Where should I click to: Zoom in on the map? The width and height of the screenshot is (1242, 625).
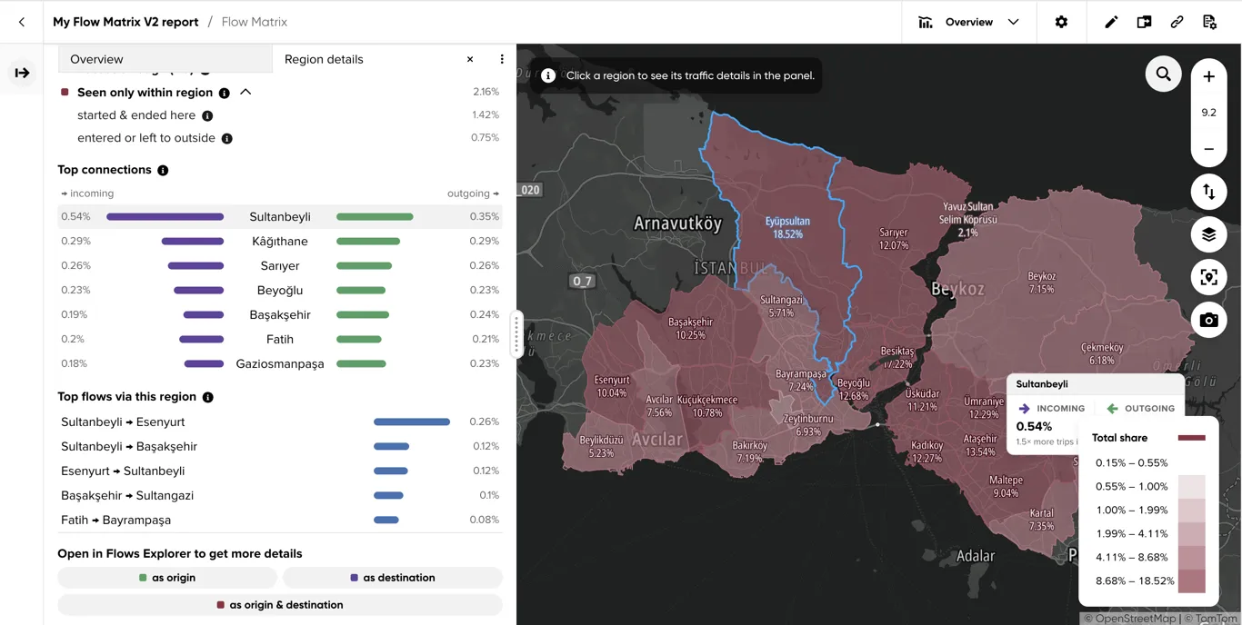tap(1208, 76)
